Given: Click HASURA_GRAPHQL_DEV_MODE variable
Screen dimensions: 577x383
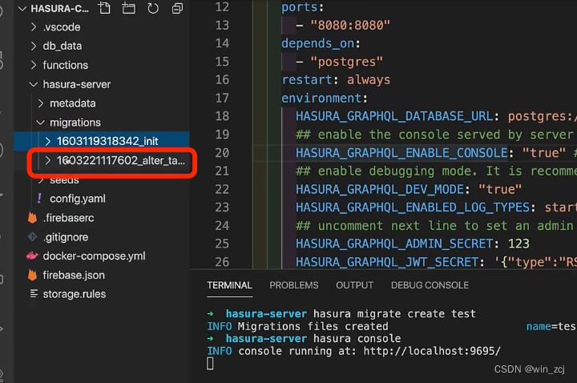Looking at the screenshot, I should [x=380, y=189].
